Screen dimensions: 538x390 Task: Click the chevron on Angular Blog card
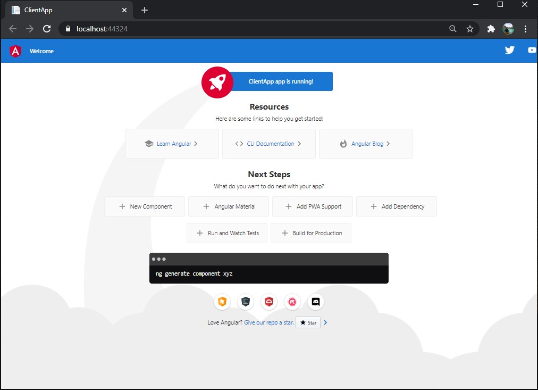coord(388,144)
